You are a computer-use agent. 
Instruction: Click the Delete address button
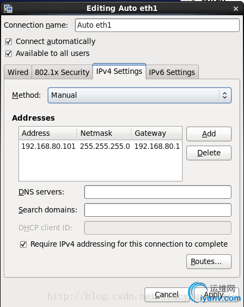click(209, 153)
